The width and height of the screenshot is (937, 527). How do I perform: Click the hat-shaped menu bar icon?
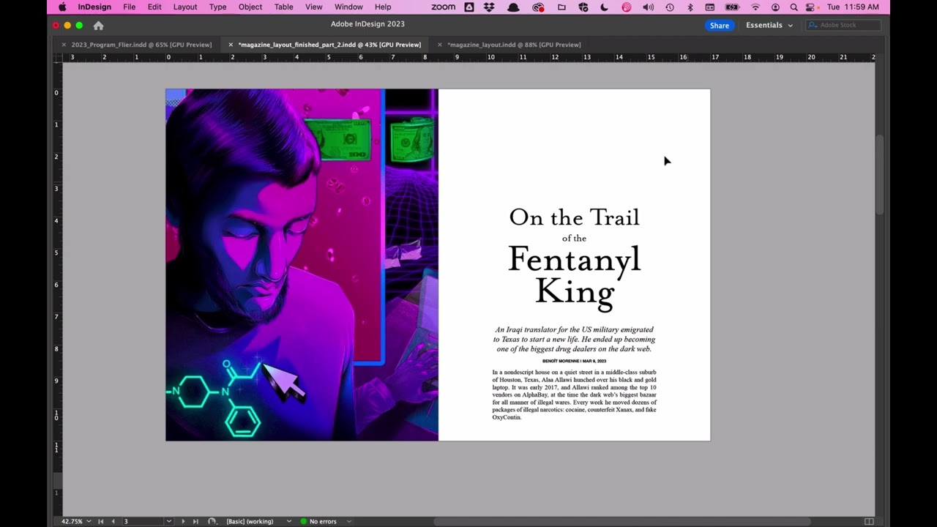514,7
